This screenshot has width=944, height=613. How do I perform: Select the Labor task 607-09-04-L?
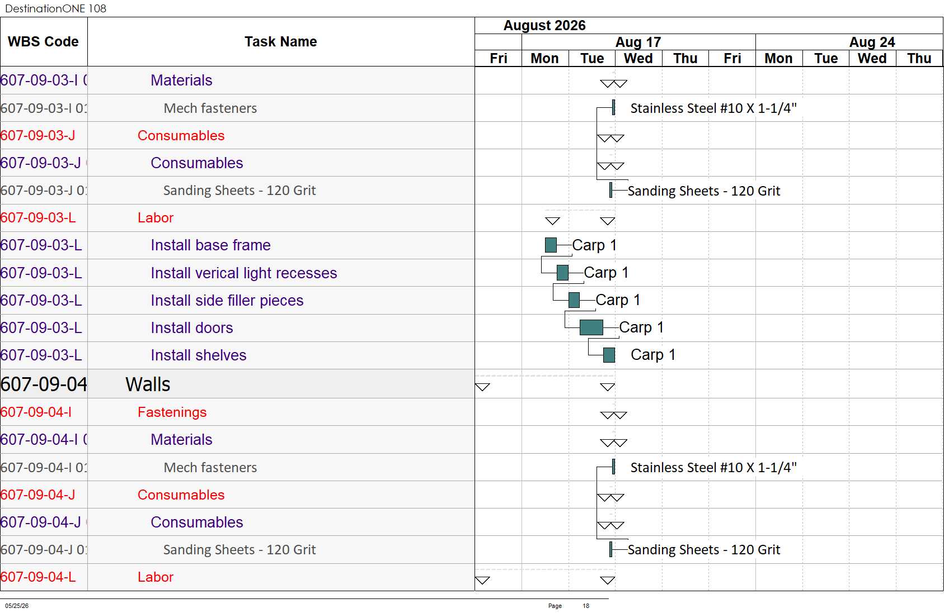tap(156, 577)
